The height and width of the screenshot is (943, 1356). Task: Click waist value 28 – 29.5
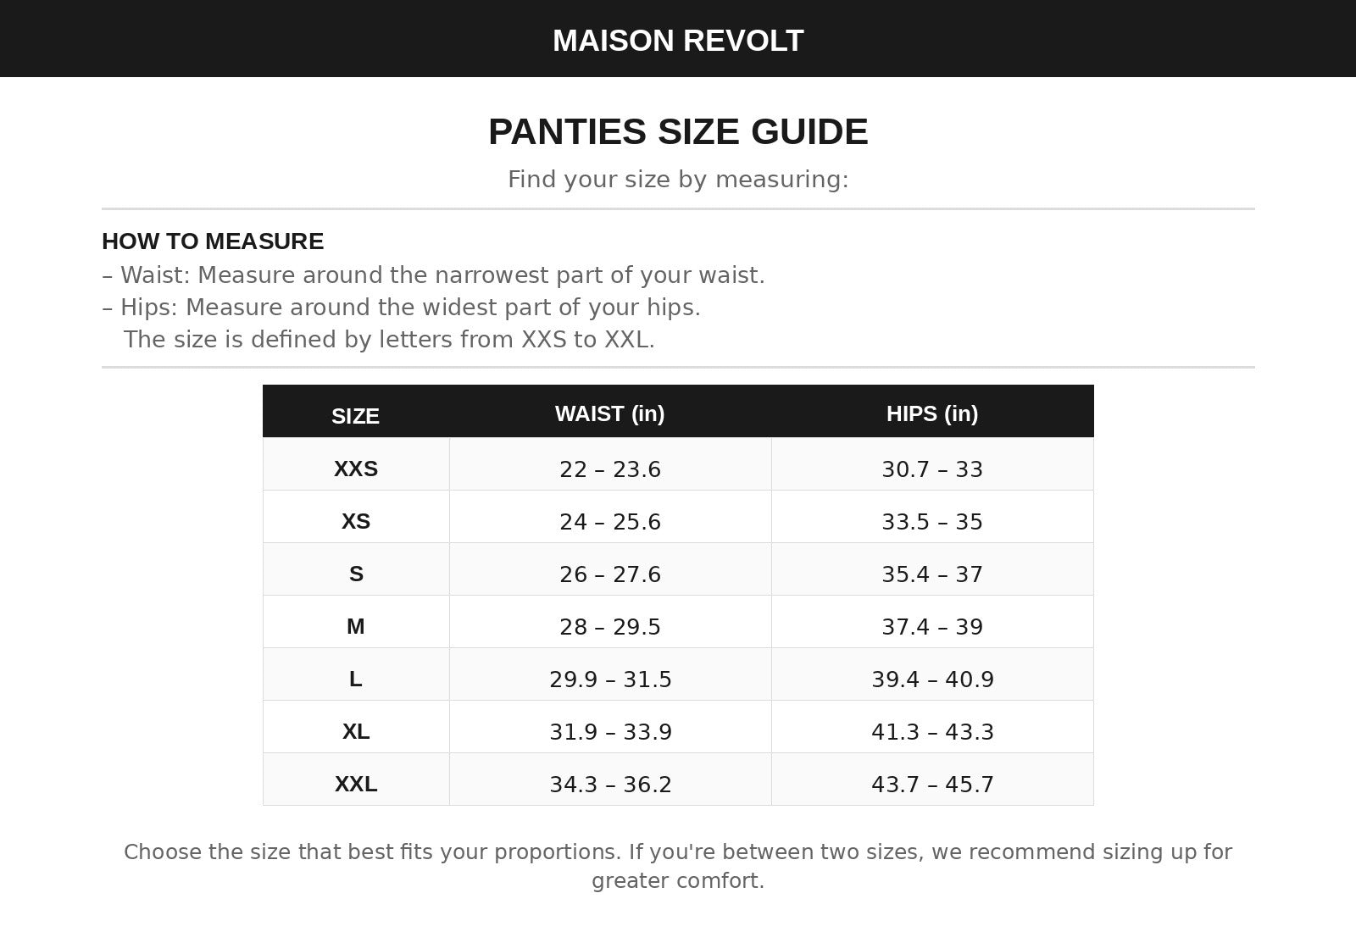pyautogui.click(x=610, y=627)
